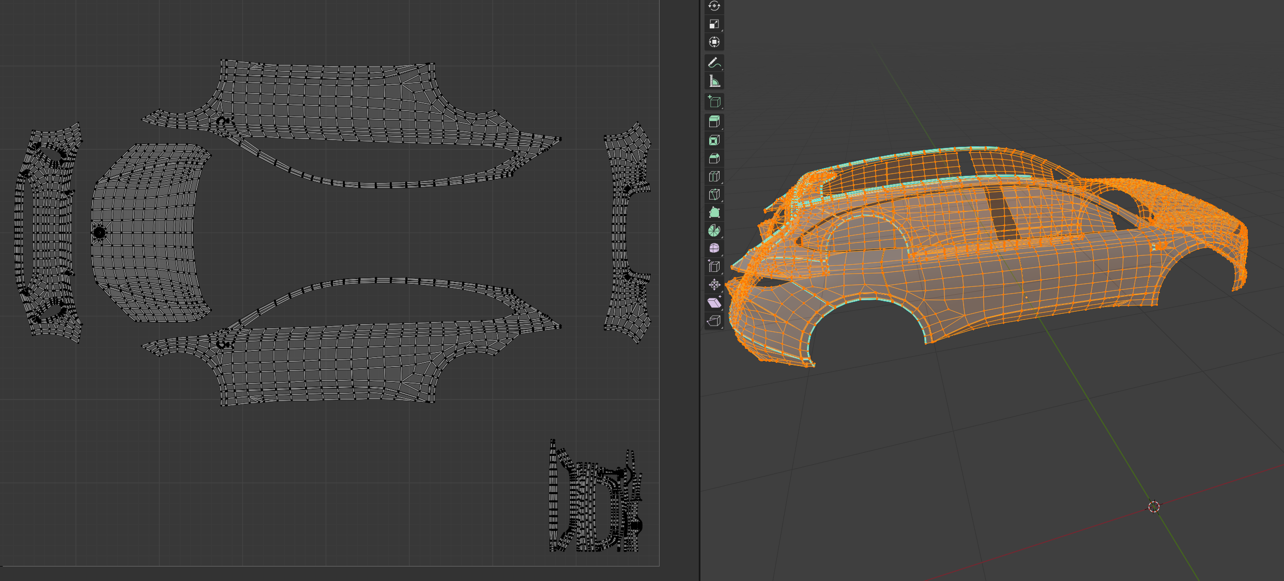The image size is (1284, 581).
Task: Choose the Spin tool
Action: pyautogui.click(x=714, y=231)
